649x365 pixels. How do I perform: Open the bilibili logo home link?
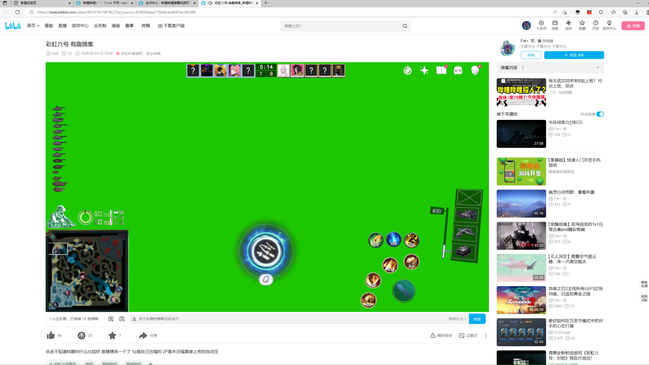13,26
